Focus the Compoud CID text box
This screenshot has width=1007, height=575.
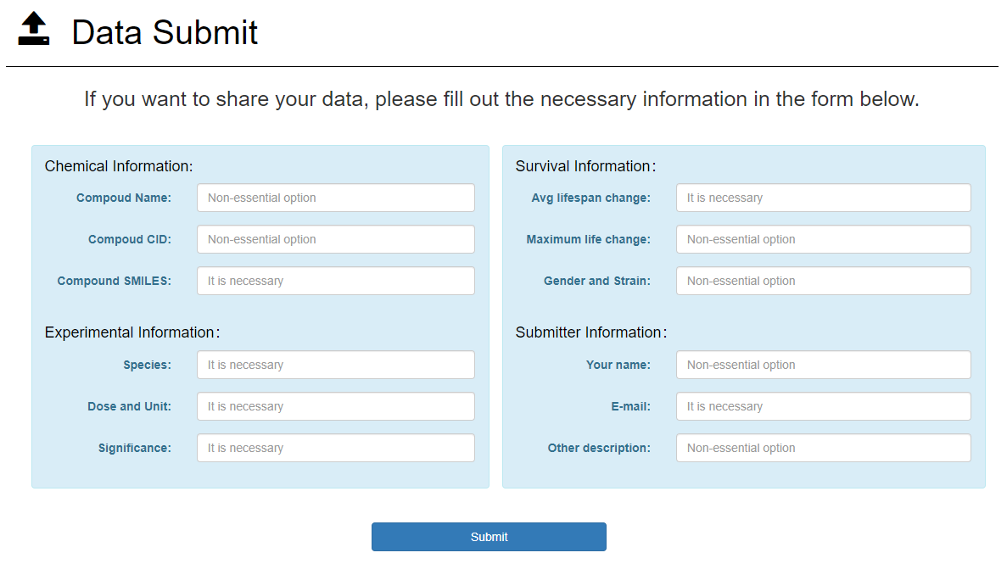pos(335,239)
